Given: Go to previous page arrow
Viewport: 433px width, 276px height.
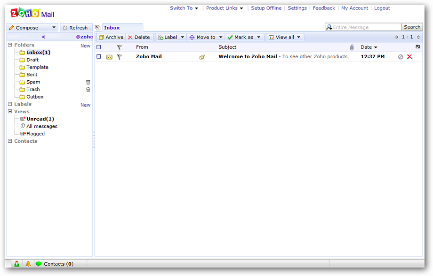Looking at the screenshot, I should (x=396, y=37).
